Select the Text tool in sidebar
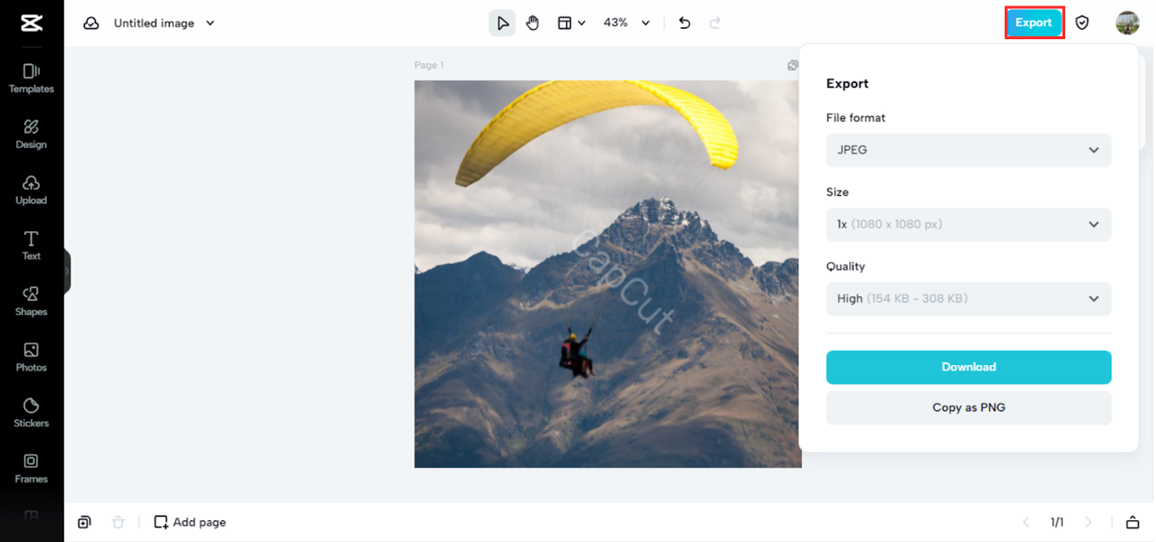The height and width of the screenshot is (542, 1156). 32,246
